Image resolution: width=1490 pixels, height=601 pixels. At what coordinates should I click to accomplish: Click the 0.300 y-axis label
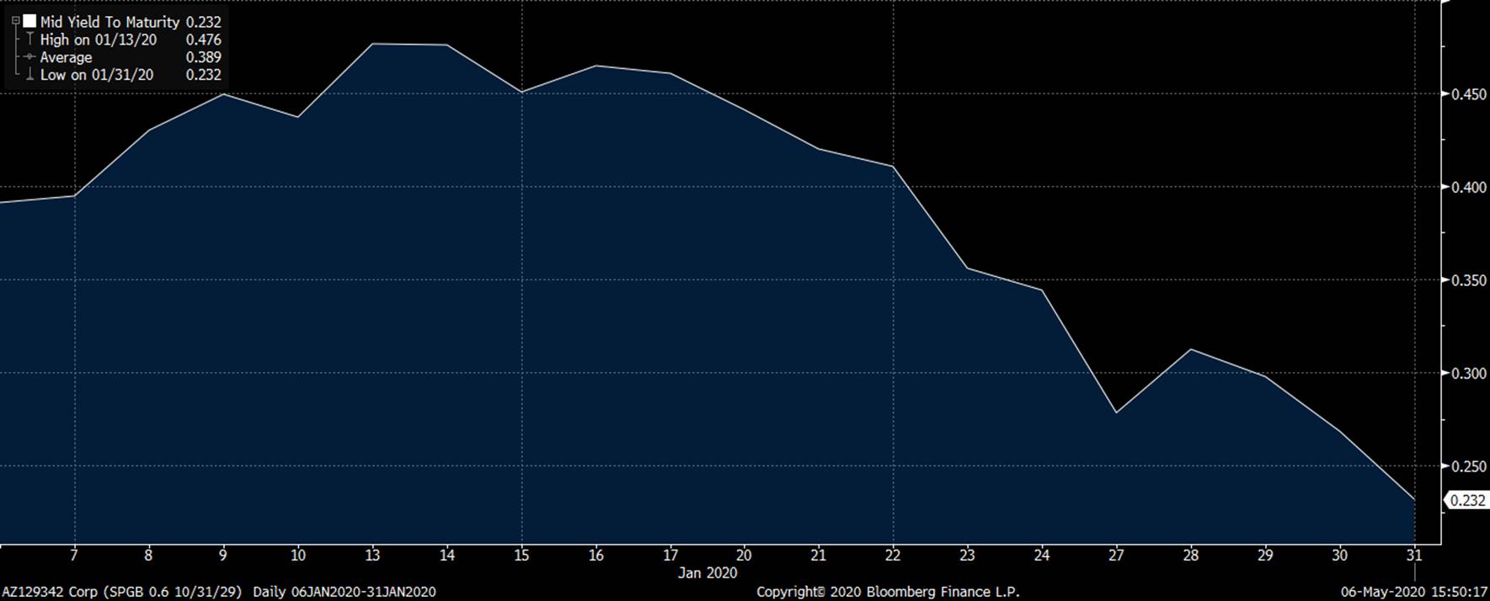tap(1468, 373)
